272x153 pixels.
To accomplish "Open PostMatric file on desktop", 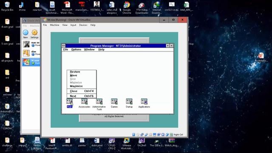I will (x=261, y=57).
